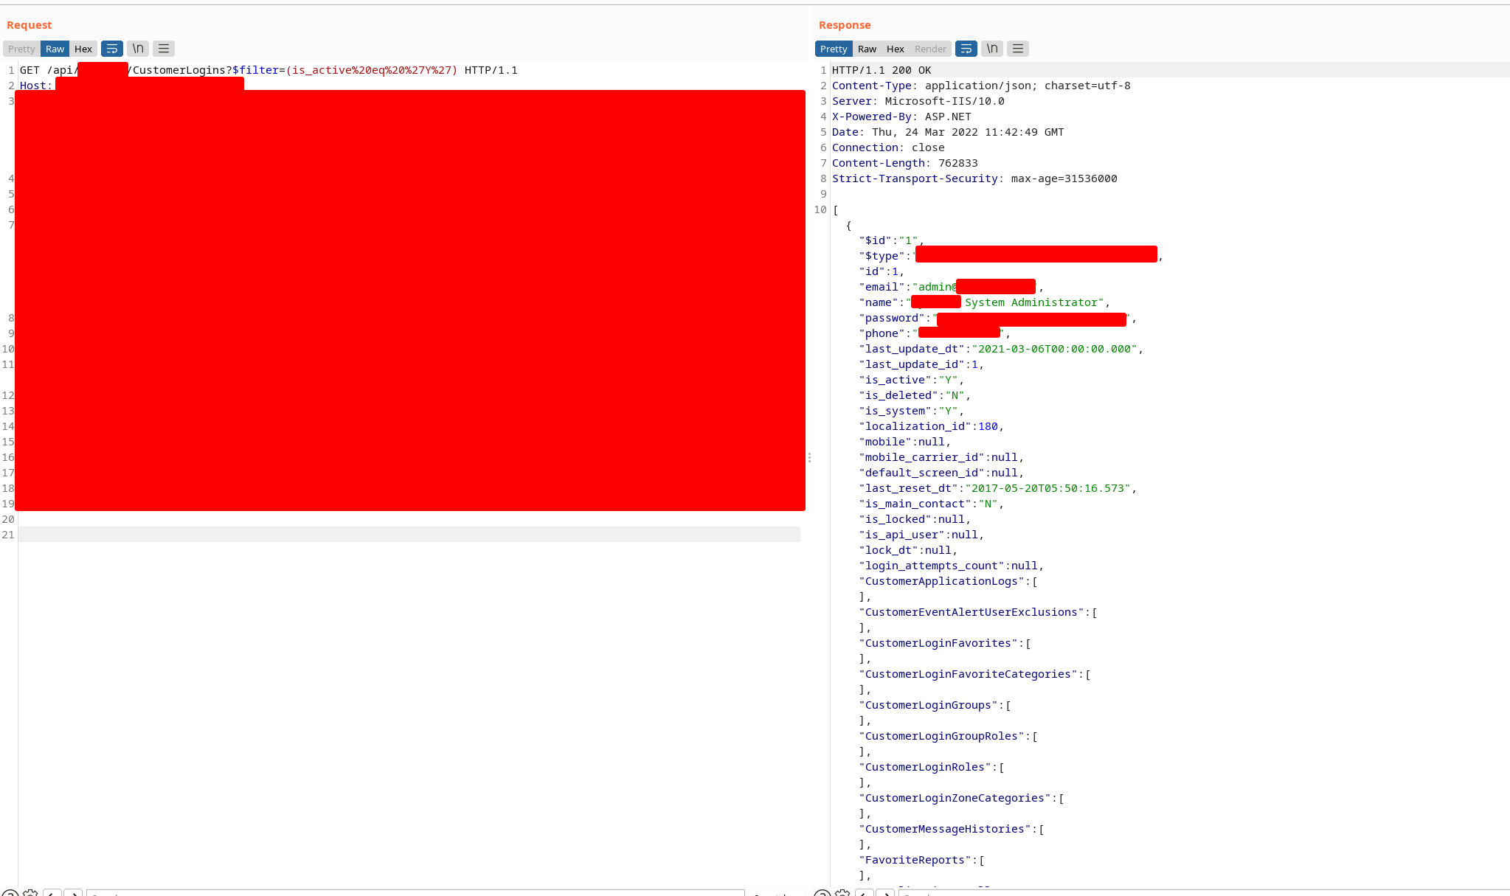1510x896 pixels.
Task: Click the resize handle between Request and Response panels
Action: 809,457
